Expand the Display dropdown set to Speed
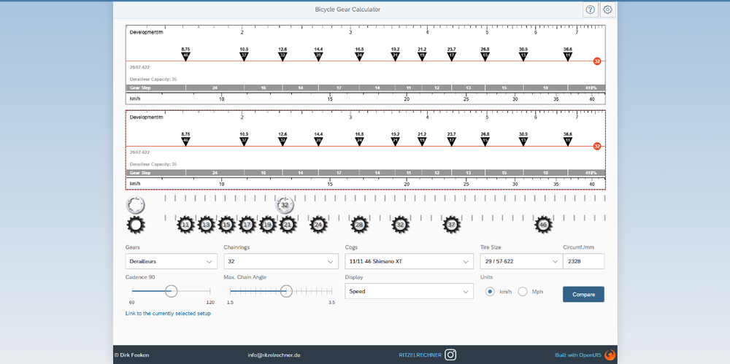 click(x=409, y=291)
